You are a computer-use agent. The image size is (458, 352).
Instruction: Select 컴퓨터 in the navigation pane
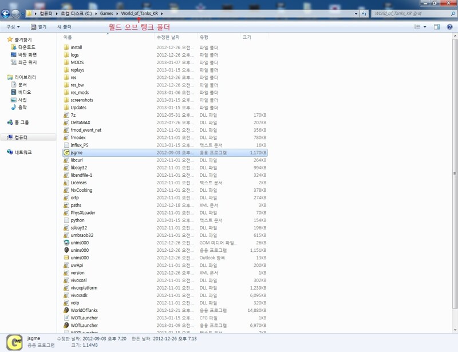point(21,137)
